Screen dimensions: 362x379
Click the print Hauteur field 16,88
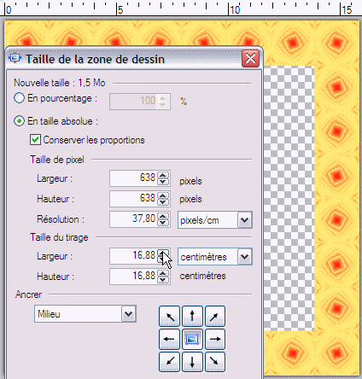click(134, 277)
